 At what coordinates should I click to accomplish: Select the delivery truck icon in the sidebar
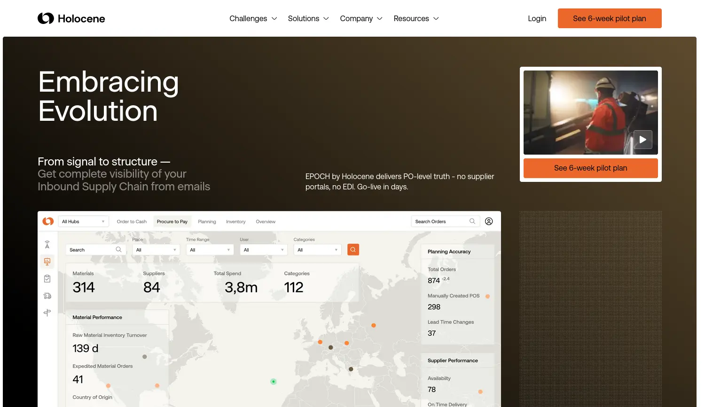pos(47,295)
